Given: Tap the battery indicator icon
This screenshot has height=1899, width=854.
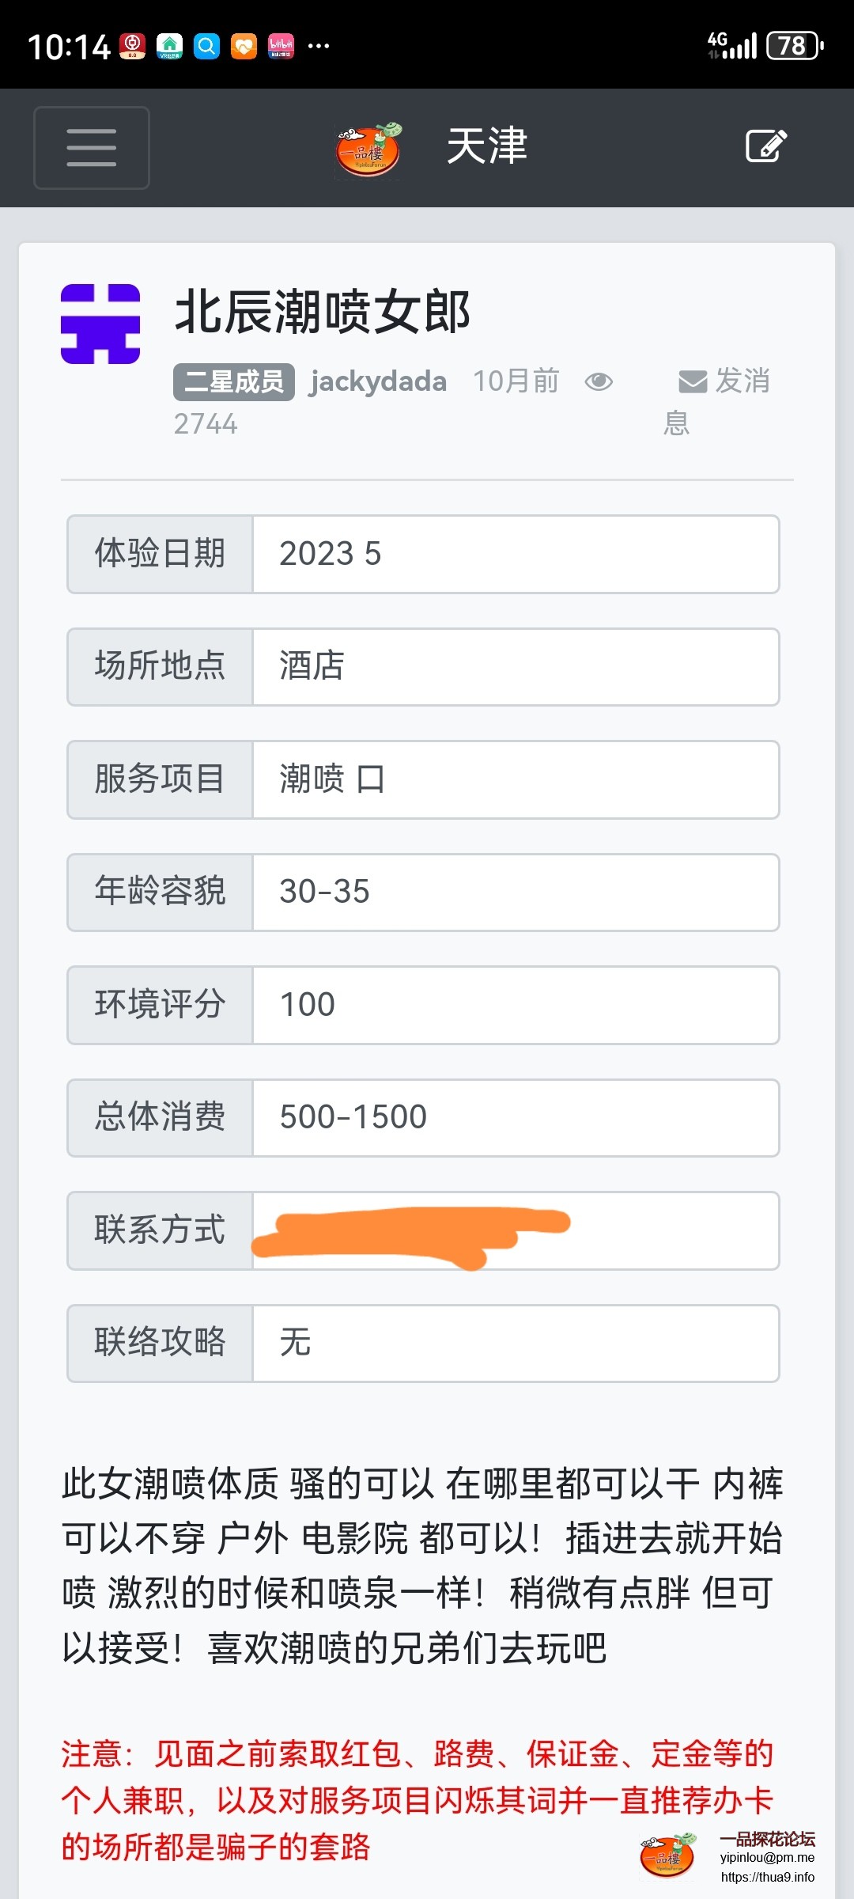Looking at the screenshot, I should click(x=795, y=46).
